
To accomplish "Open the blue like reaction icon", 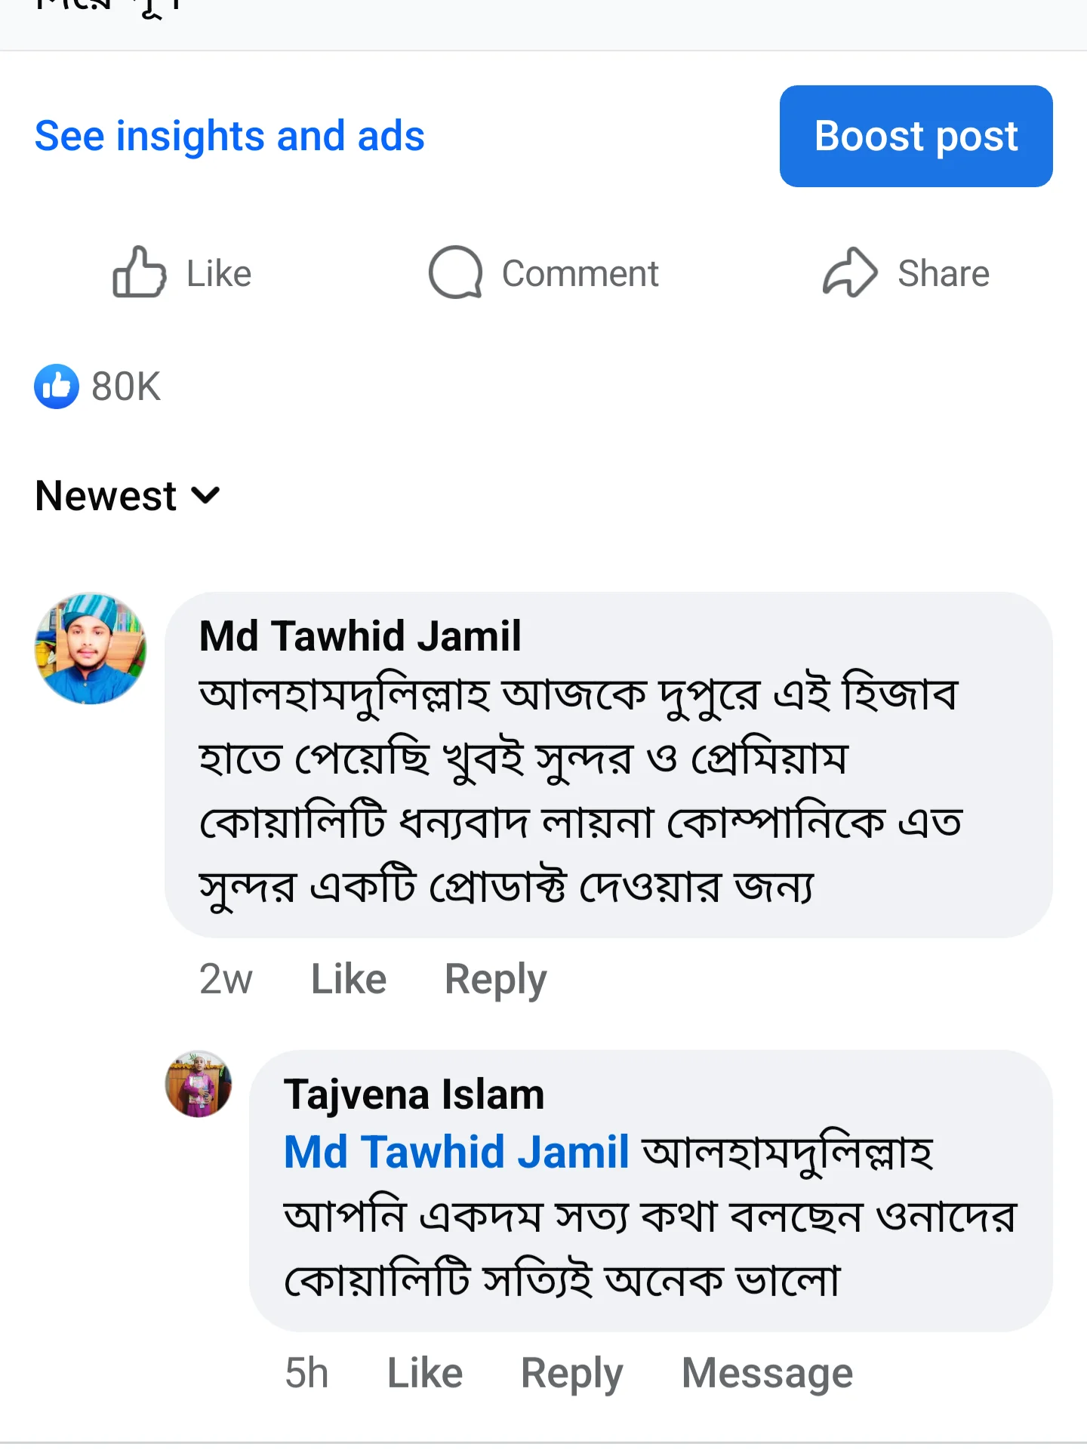I will 57,386.
